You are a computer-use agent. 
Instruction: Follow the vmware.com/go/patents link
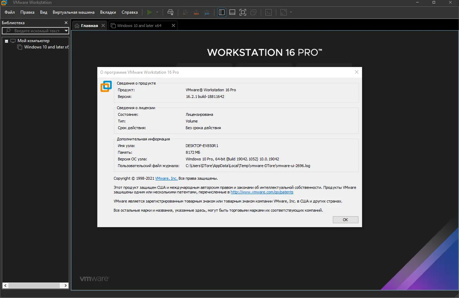[262, 192]
